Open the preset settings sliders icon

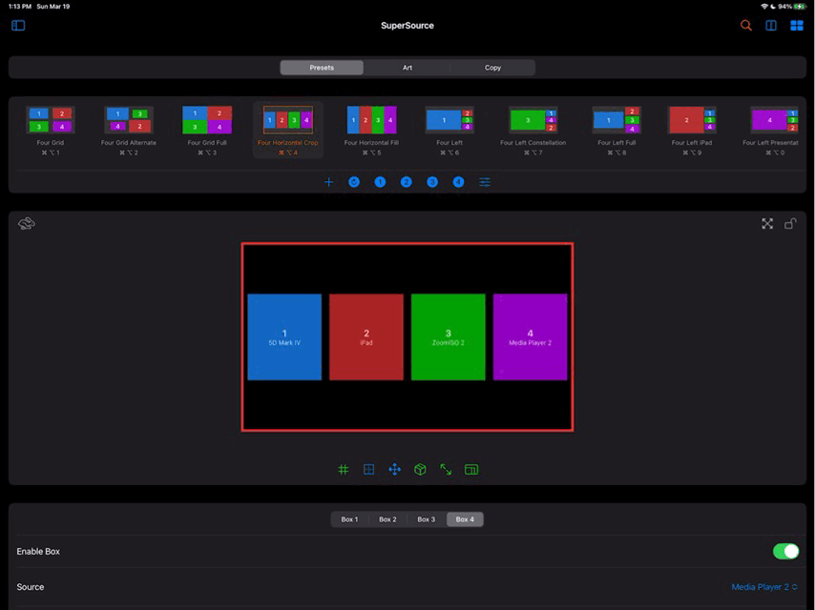(x=485, y=182)
